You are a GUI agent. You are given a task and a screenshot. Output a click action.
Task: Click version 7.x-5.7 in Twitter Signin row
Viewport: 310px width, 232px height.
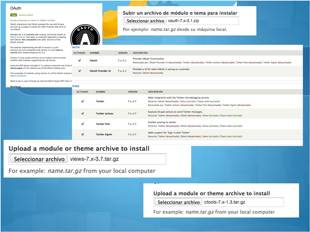tap(132, 135)
